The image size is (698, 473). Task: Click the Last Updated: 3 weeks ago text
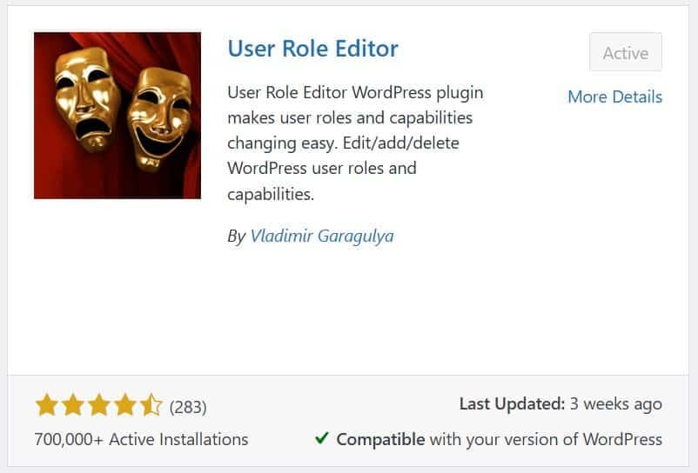coord(560,403)
